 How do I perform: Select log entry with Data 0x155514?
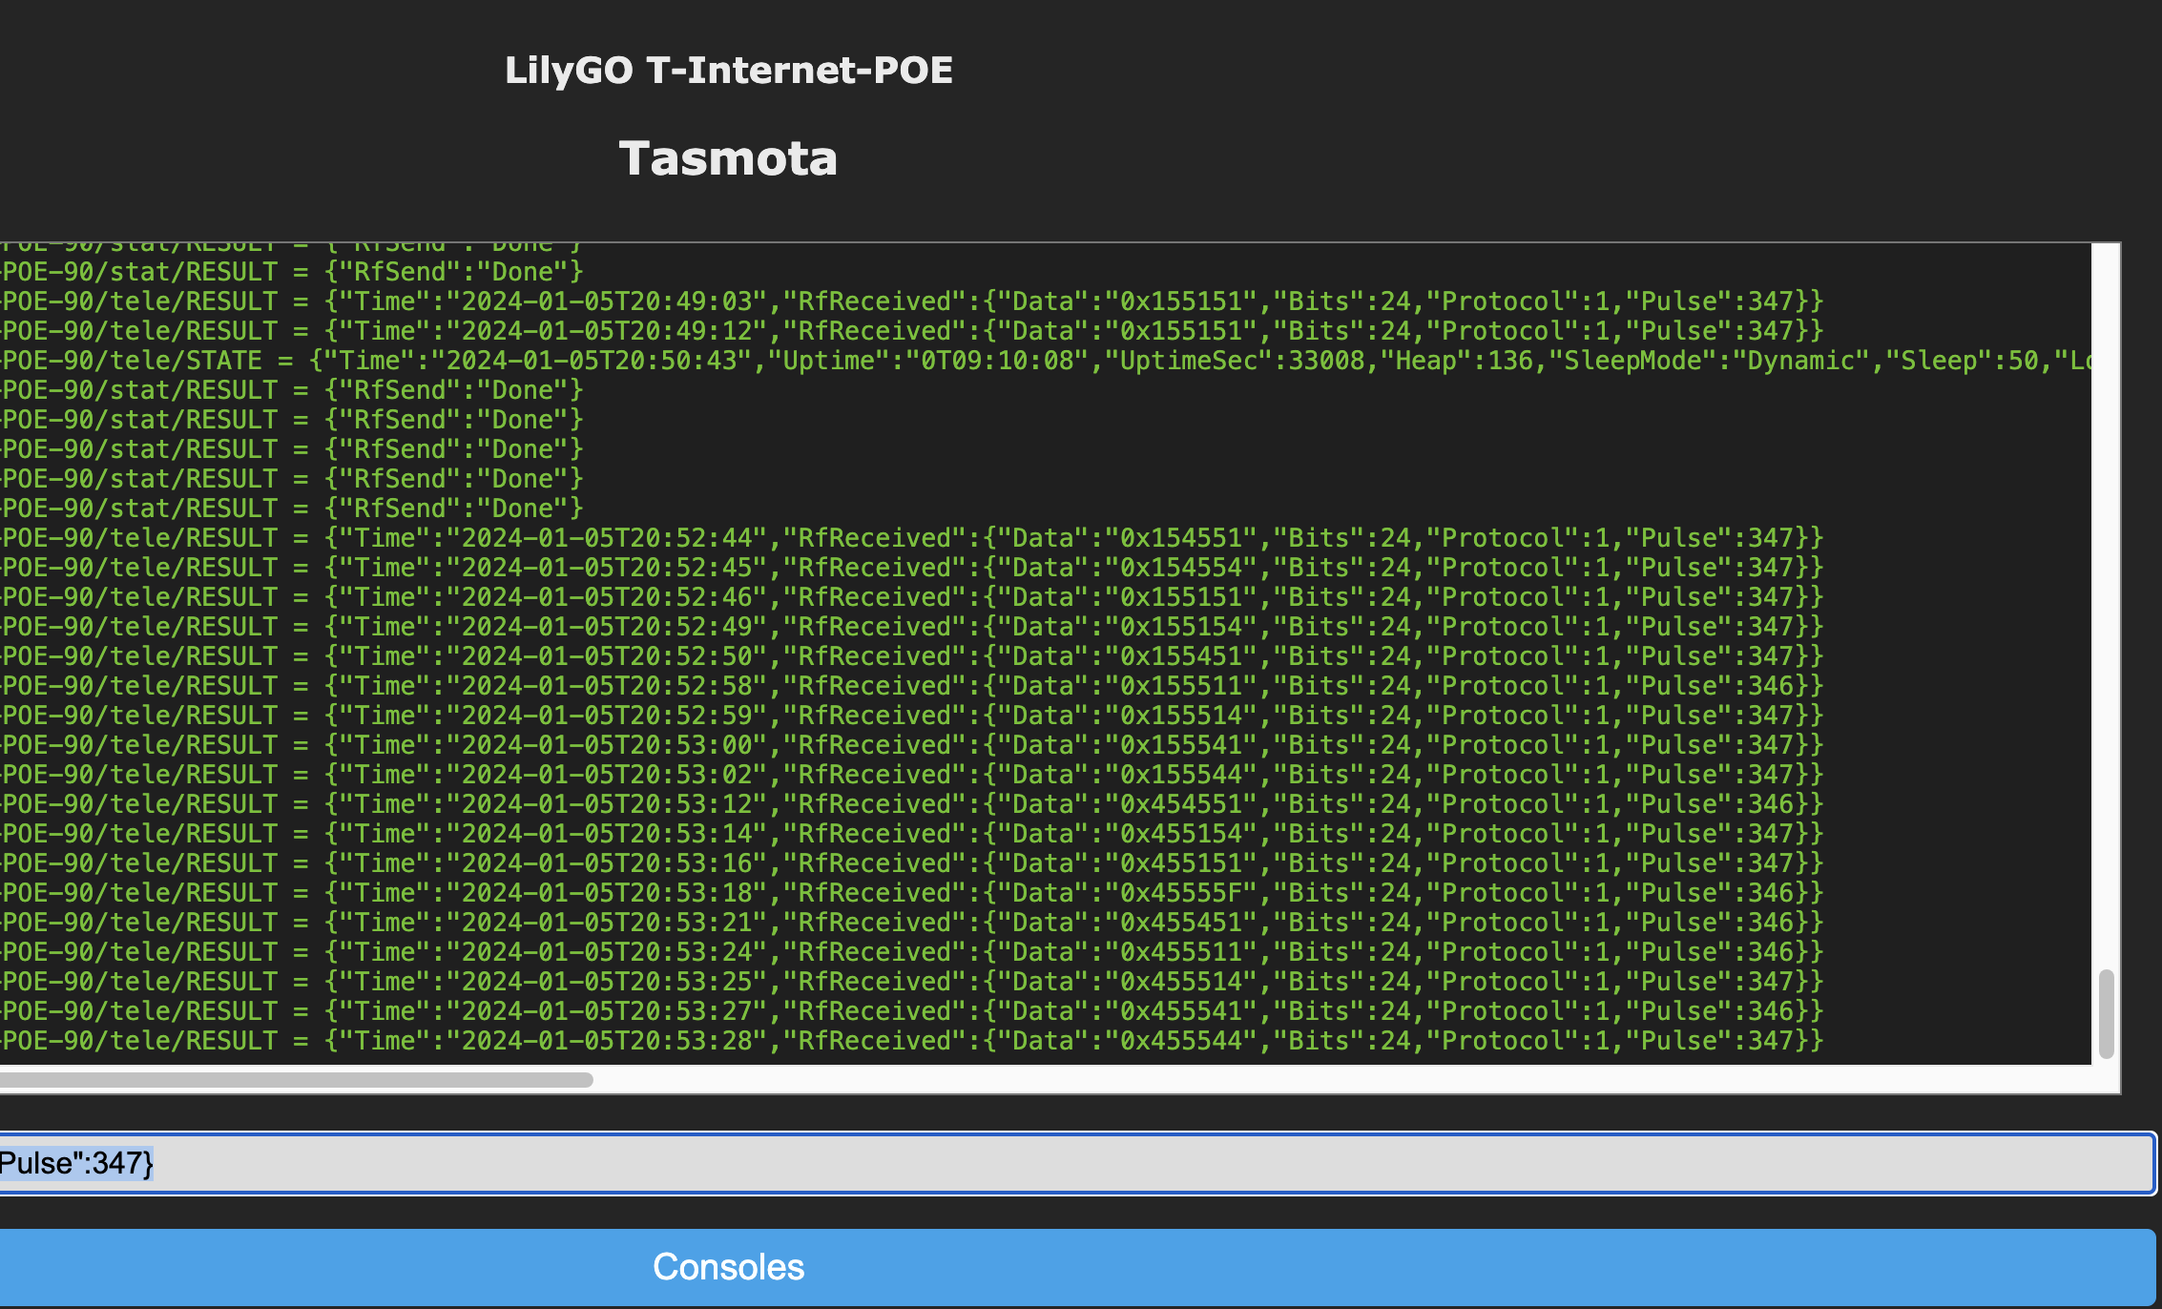(911, 716)
